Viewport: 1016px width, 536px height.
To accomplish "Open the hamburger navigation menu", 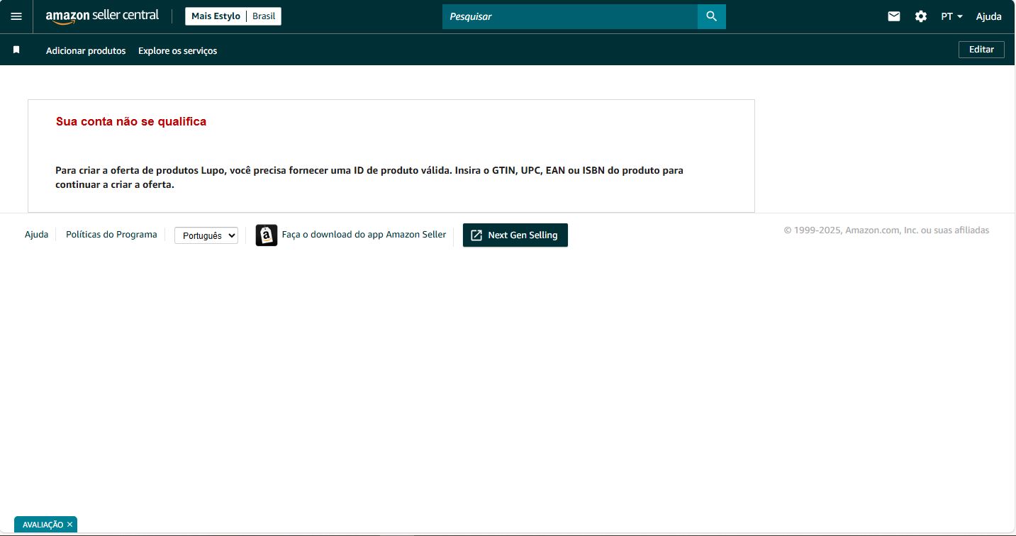I will coord(16,16).
